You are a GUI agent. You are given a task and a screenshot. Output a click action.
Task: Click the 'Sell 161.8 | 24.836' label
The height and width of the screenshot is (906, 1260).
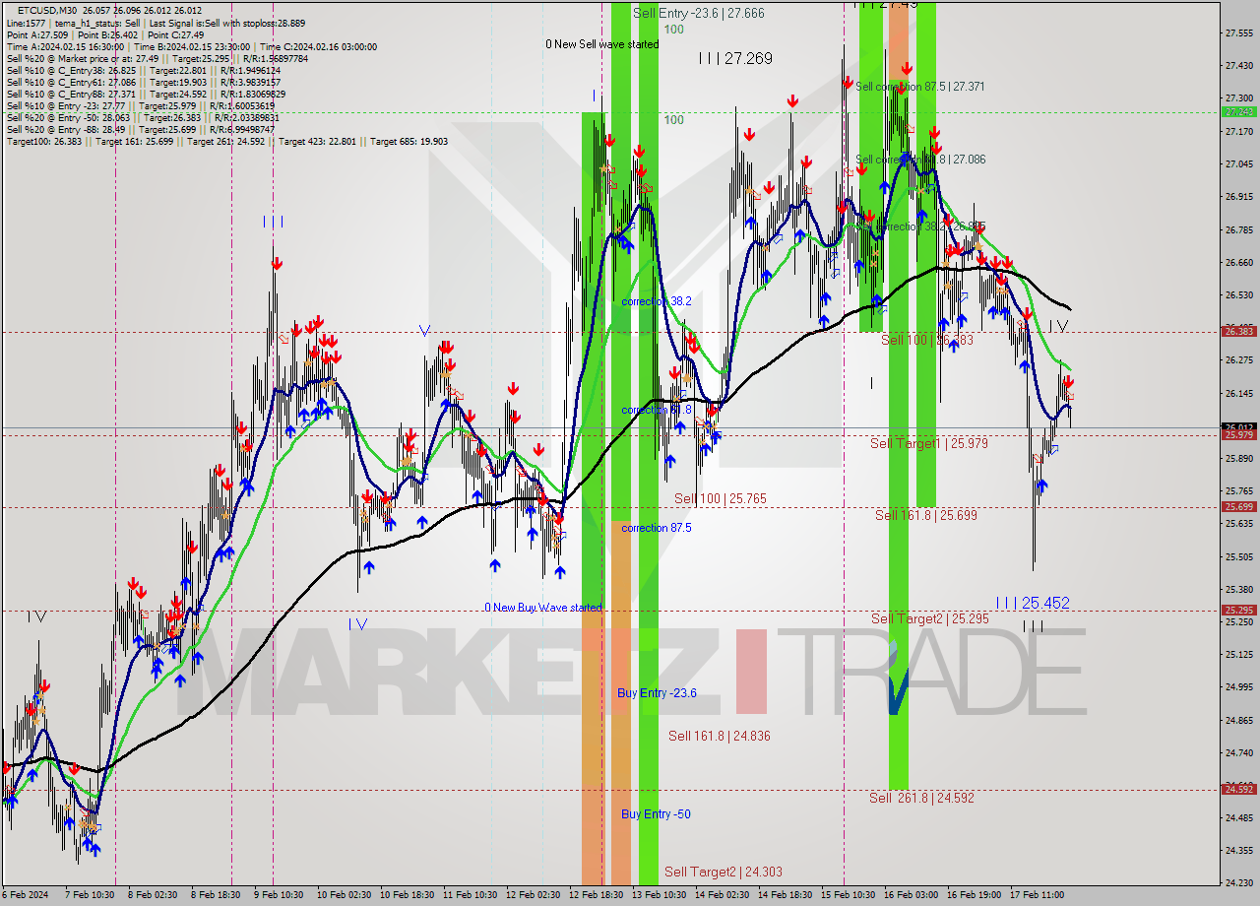click(720, 736)
